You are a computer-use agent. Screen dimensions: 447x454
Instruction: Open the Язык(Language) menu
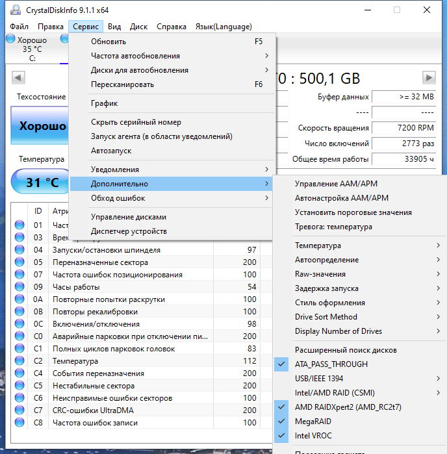[224, 27]
